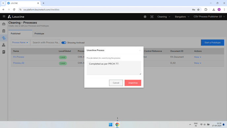Viewport: 227px width, 128px height.
Task: Click the Search with Process Name field
Action: (45, 43)
